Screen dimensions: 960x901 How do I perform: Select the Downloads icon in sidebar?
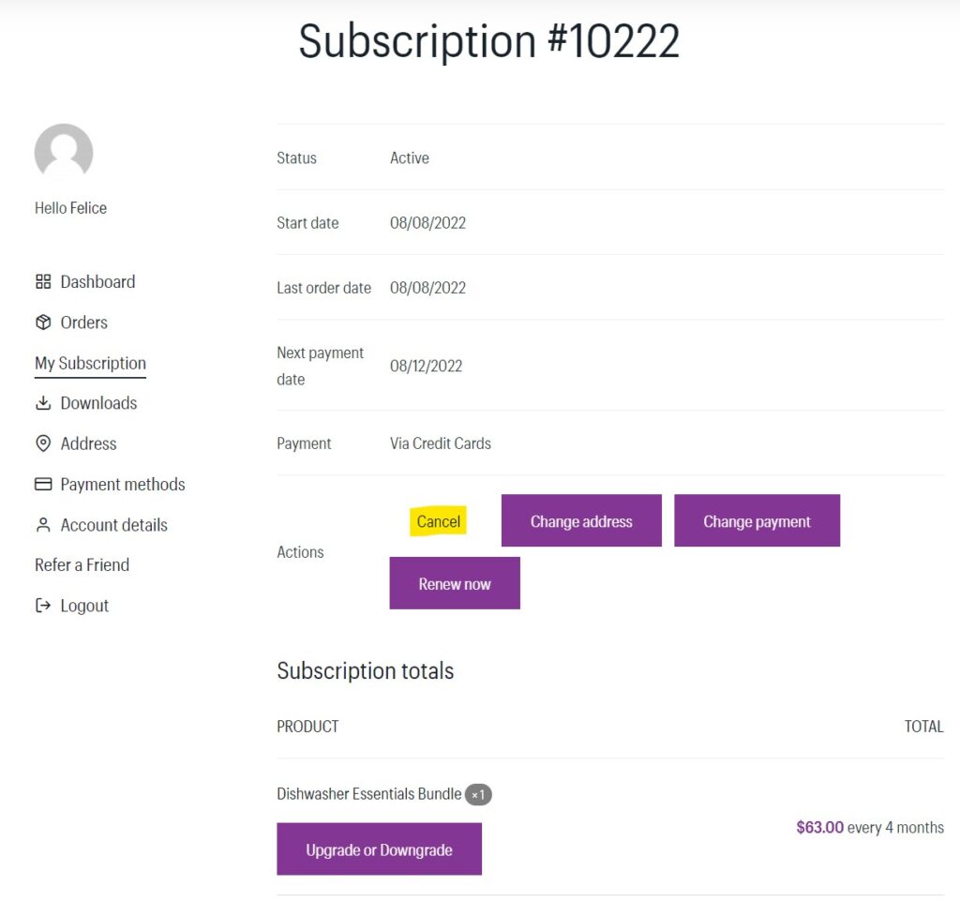click(x=43, y=402)
